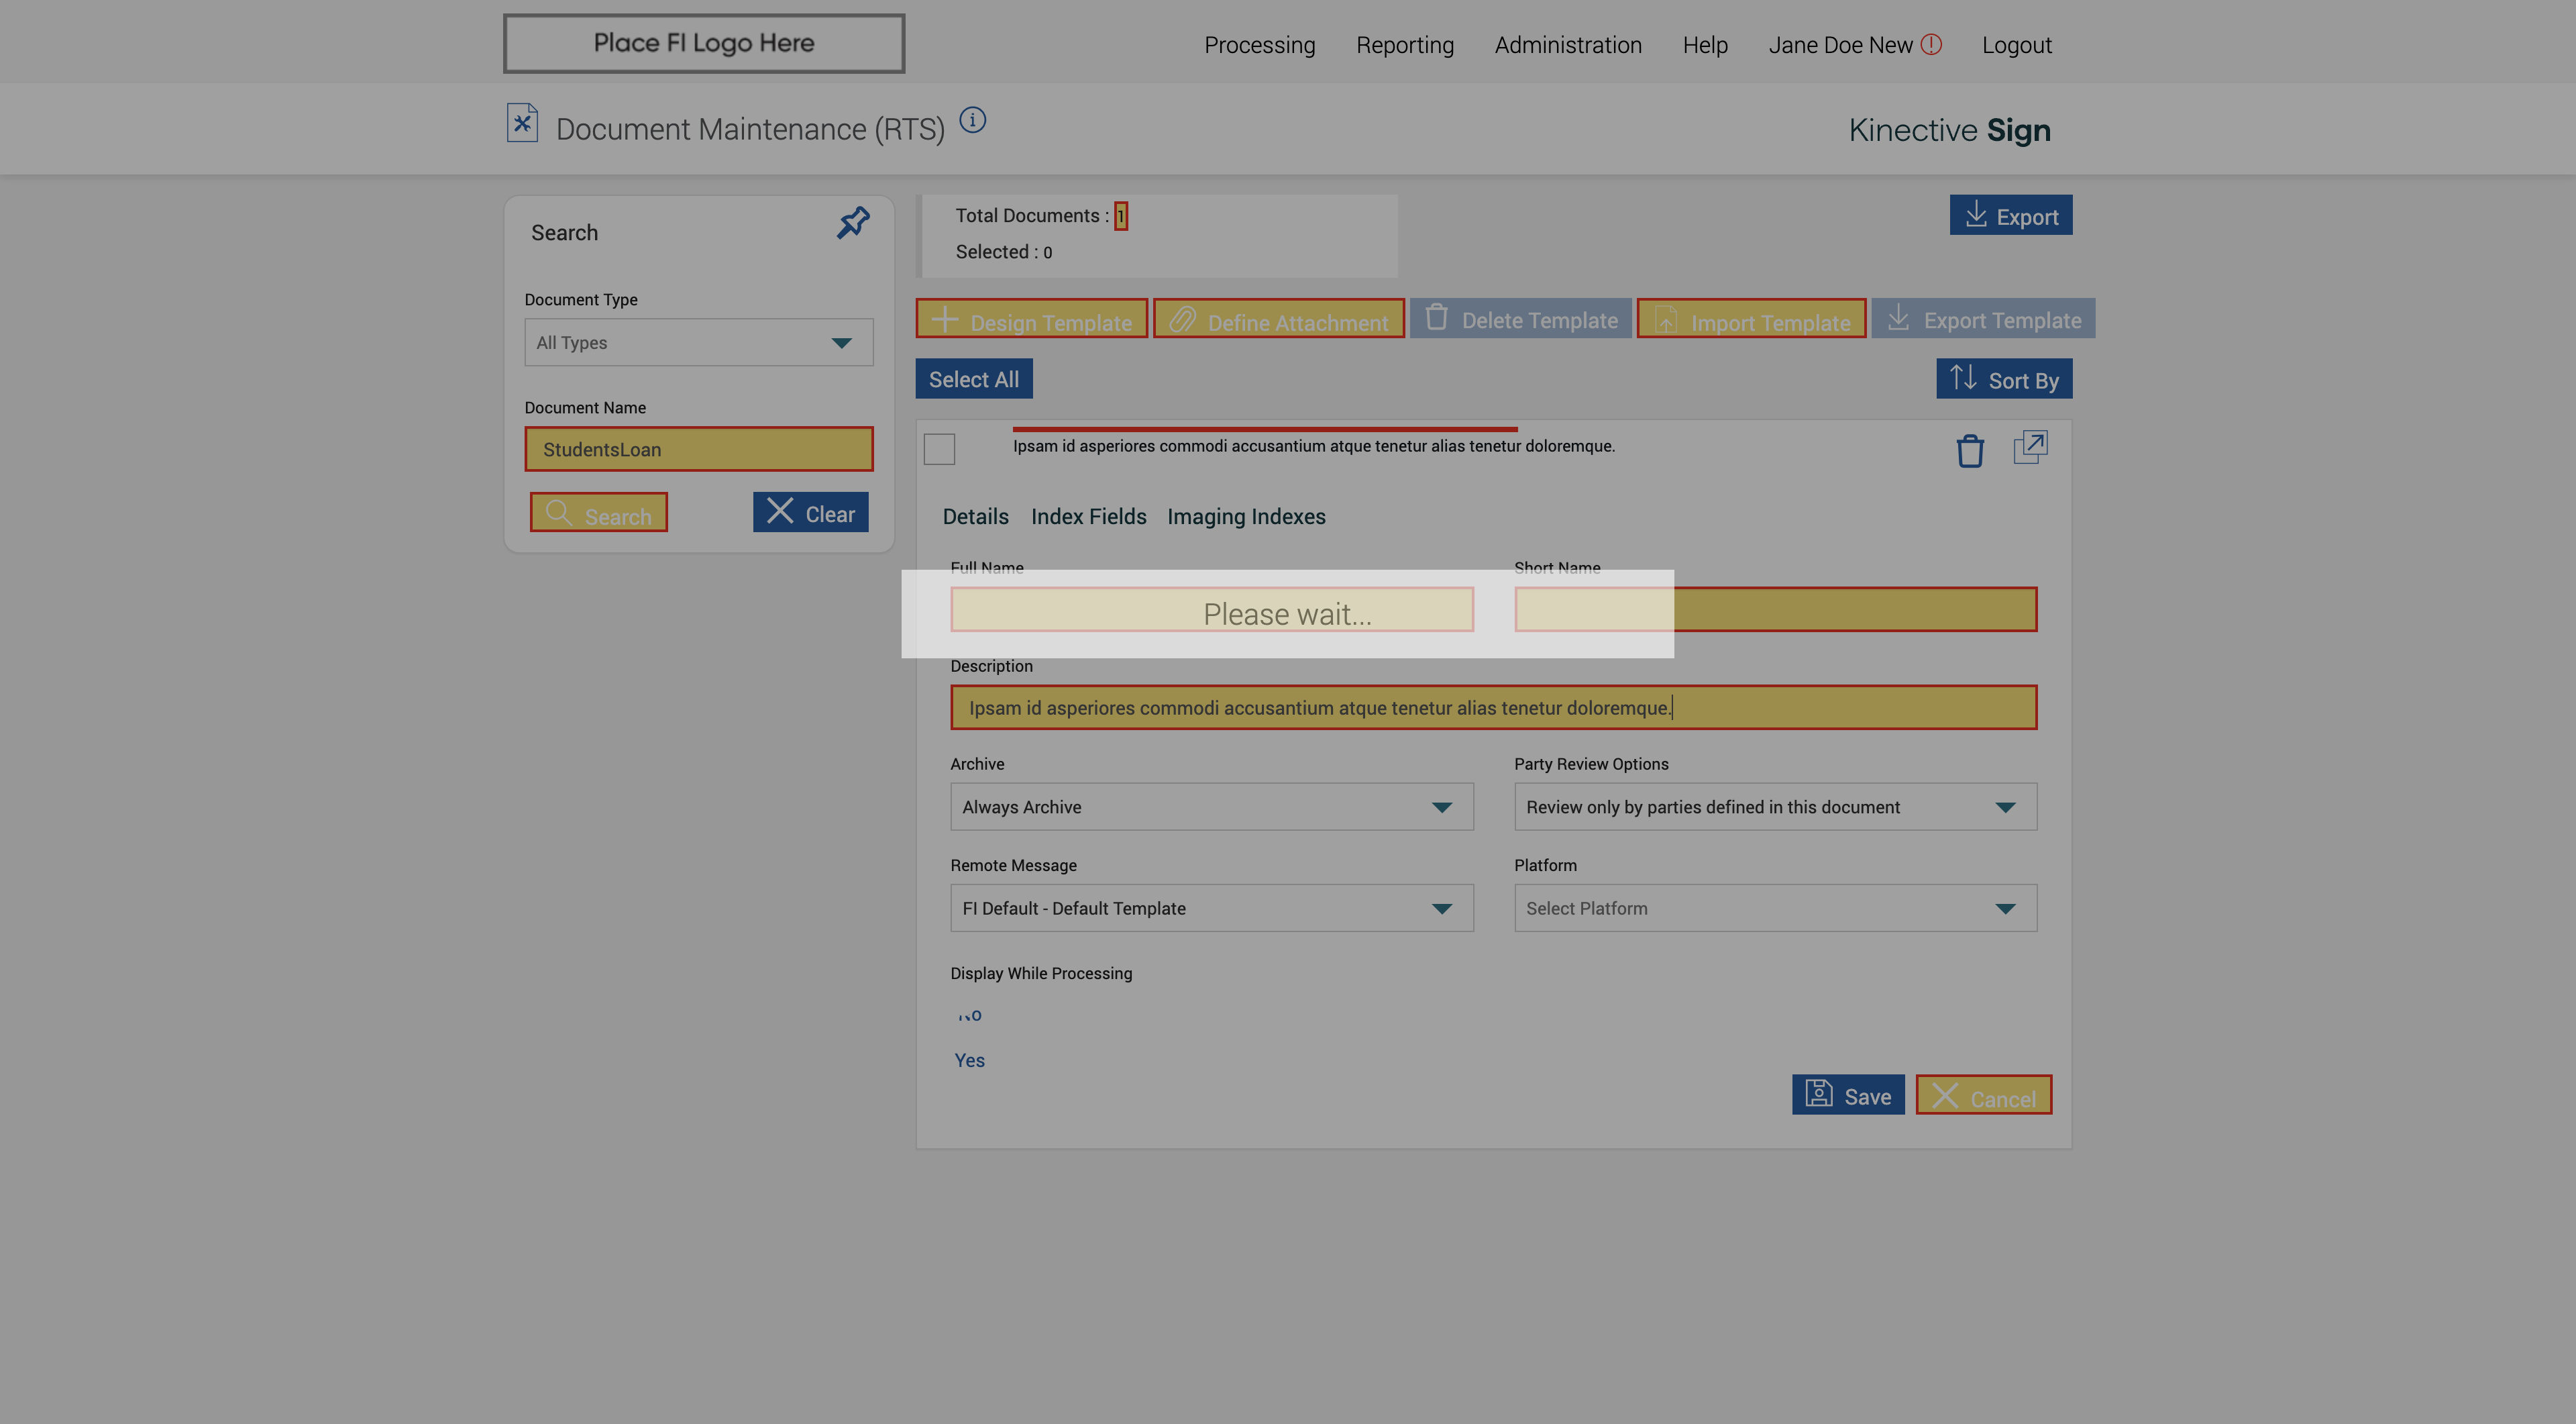Viewport: 2576px width, 1424px height.
Task: Click the pin icon in Search panel
Action: click(853, 223)
